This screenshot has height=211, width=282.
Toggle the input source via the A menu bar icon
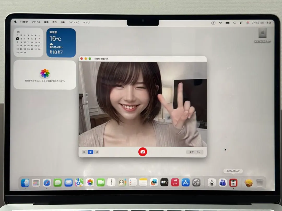[x=213, y=23]
